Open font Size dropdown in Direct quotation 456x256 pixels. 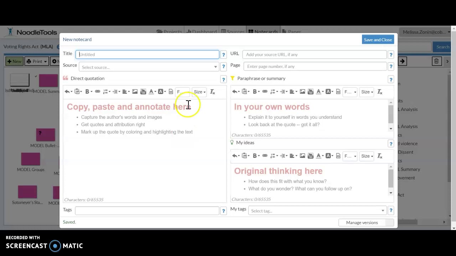pos(199,92)
